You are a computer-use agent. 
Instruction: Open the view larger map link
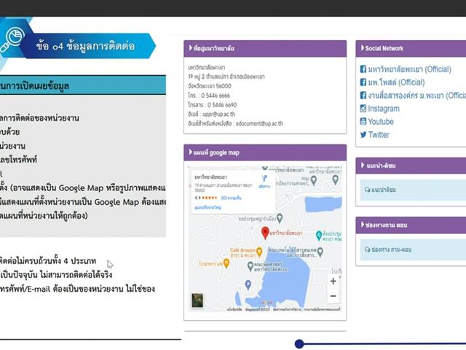coord(208,207)
